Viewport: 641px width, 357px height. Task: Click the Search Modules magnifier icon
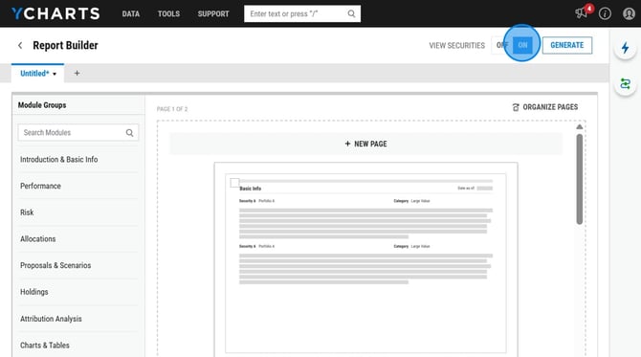pyautogui.click(x=129, y=132)
